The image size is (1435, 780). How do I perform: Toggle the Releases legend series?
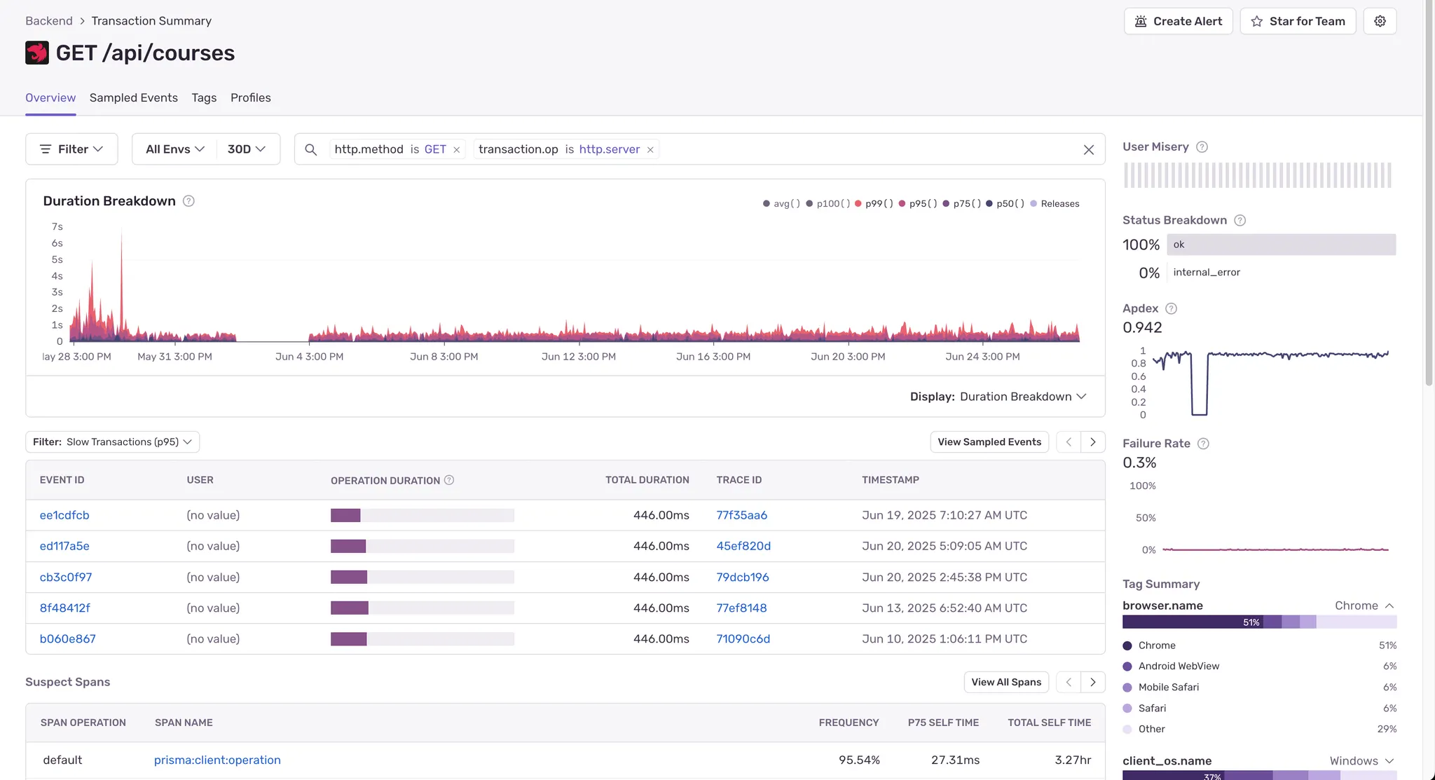pyautogui.click(x=1055, y=204)
